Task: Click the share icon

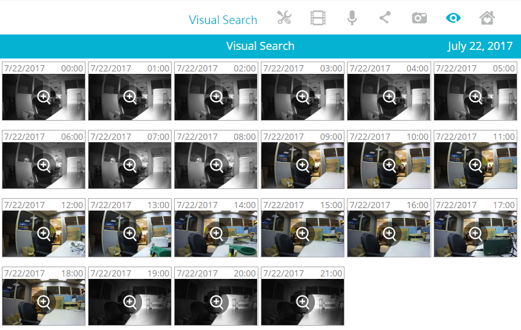Action: (385, 18)
